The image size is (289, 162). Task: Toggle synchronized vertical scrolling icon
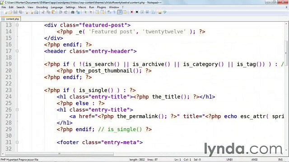click(97, 12)
